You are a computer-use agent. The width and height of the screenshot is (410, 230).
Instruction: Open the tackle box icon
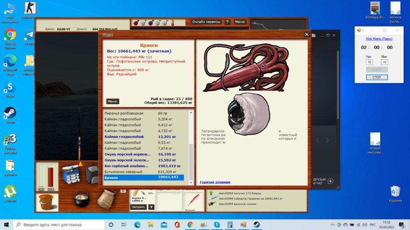pos(71,174)
